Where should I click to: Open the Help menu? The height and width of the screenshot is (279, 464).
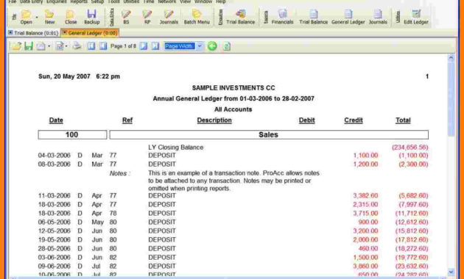[x=221, y=1]
